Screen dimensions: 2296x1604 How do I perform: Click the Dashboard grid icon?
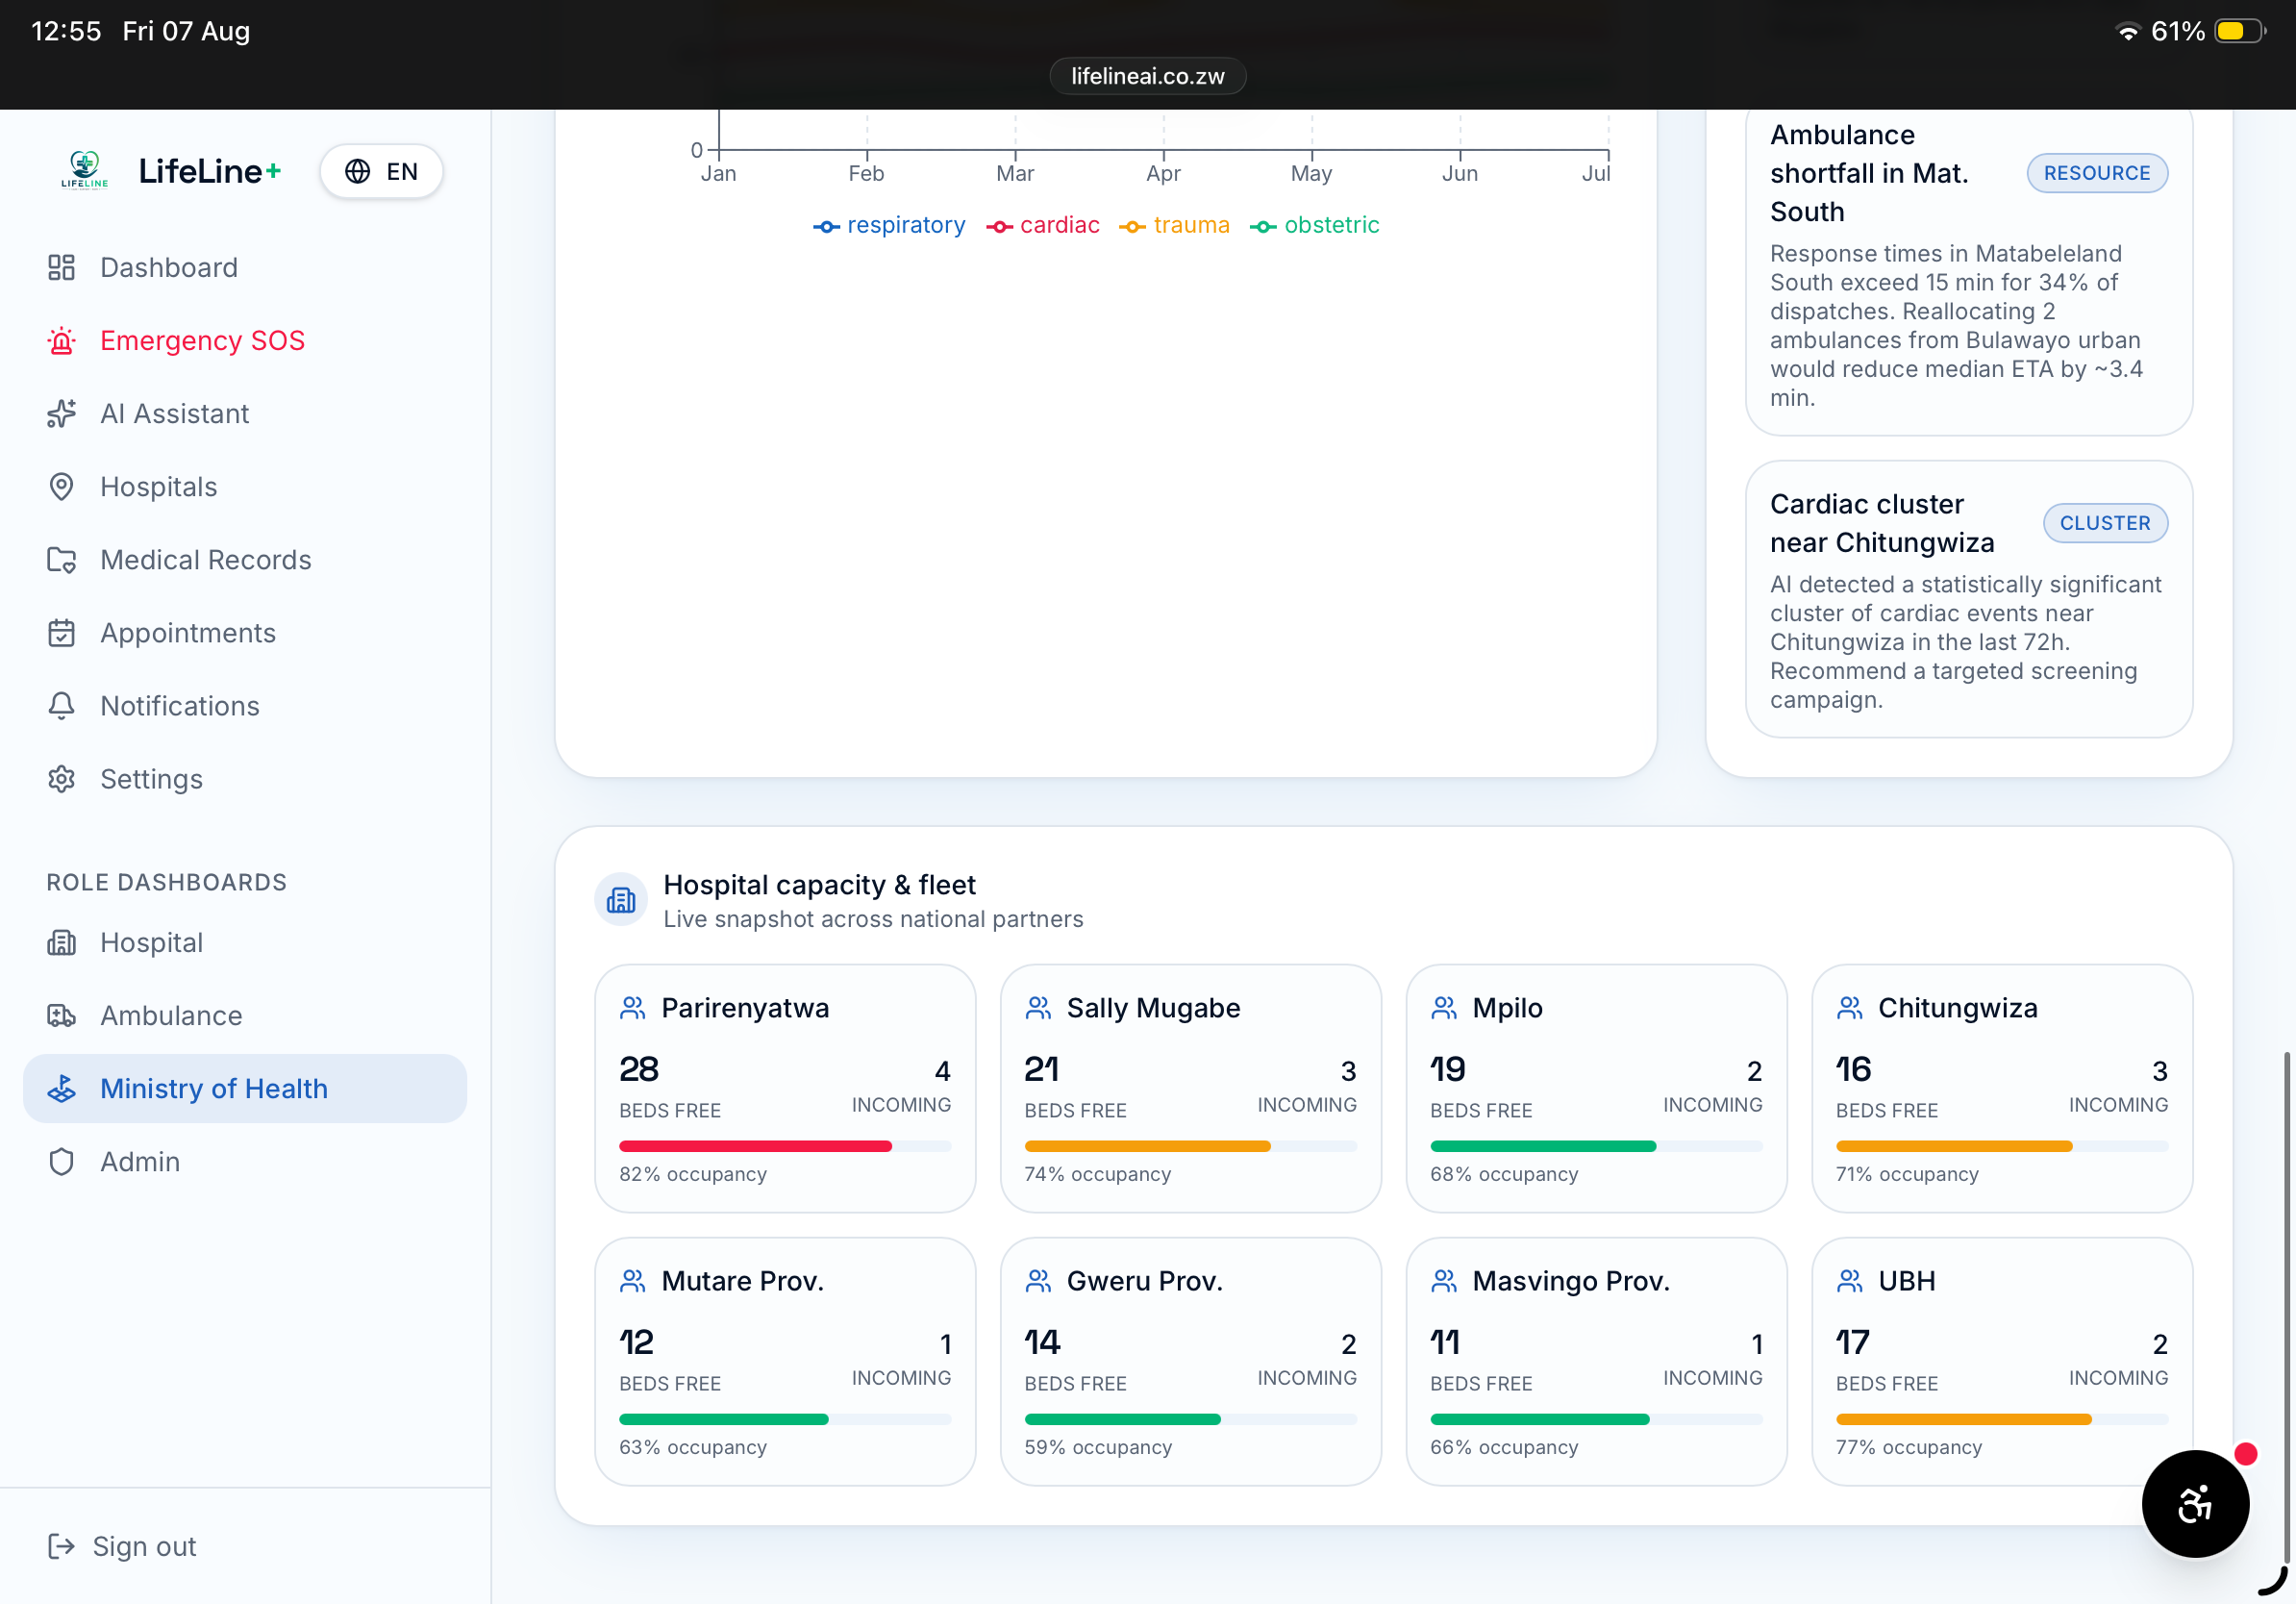click(x=61, y=267)
